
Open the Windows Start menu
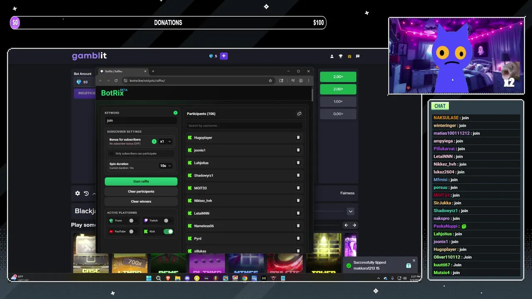pos(149,278)
